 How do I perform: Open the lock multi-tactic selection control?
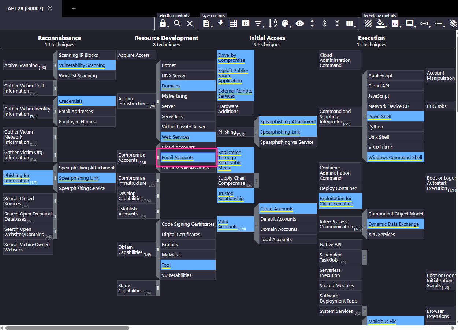tap(163, 23)
